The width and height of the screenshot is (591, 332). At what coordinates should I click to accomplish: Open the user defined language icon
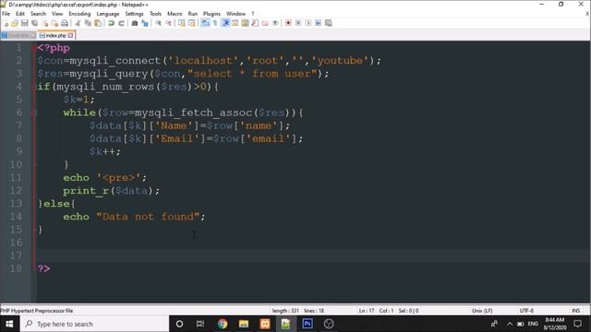tap(235, 23)
